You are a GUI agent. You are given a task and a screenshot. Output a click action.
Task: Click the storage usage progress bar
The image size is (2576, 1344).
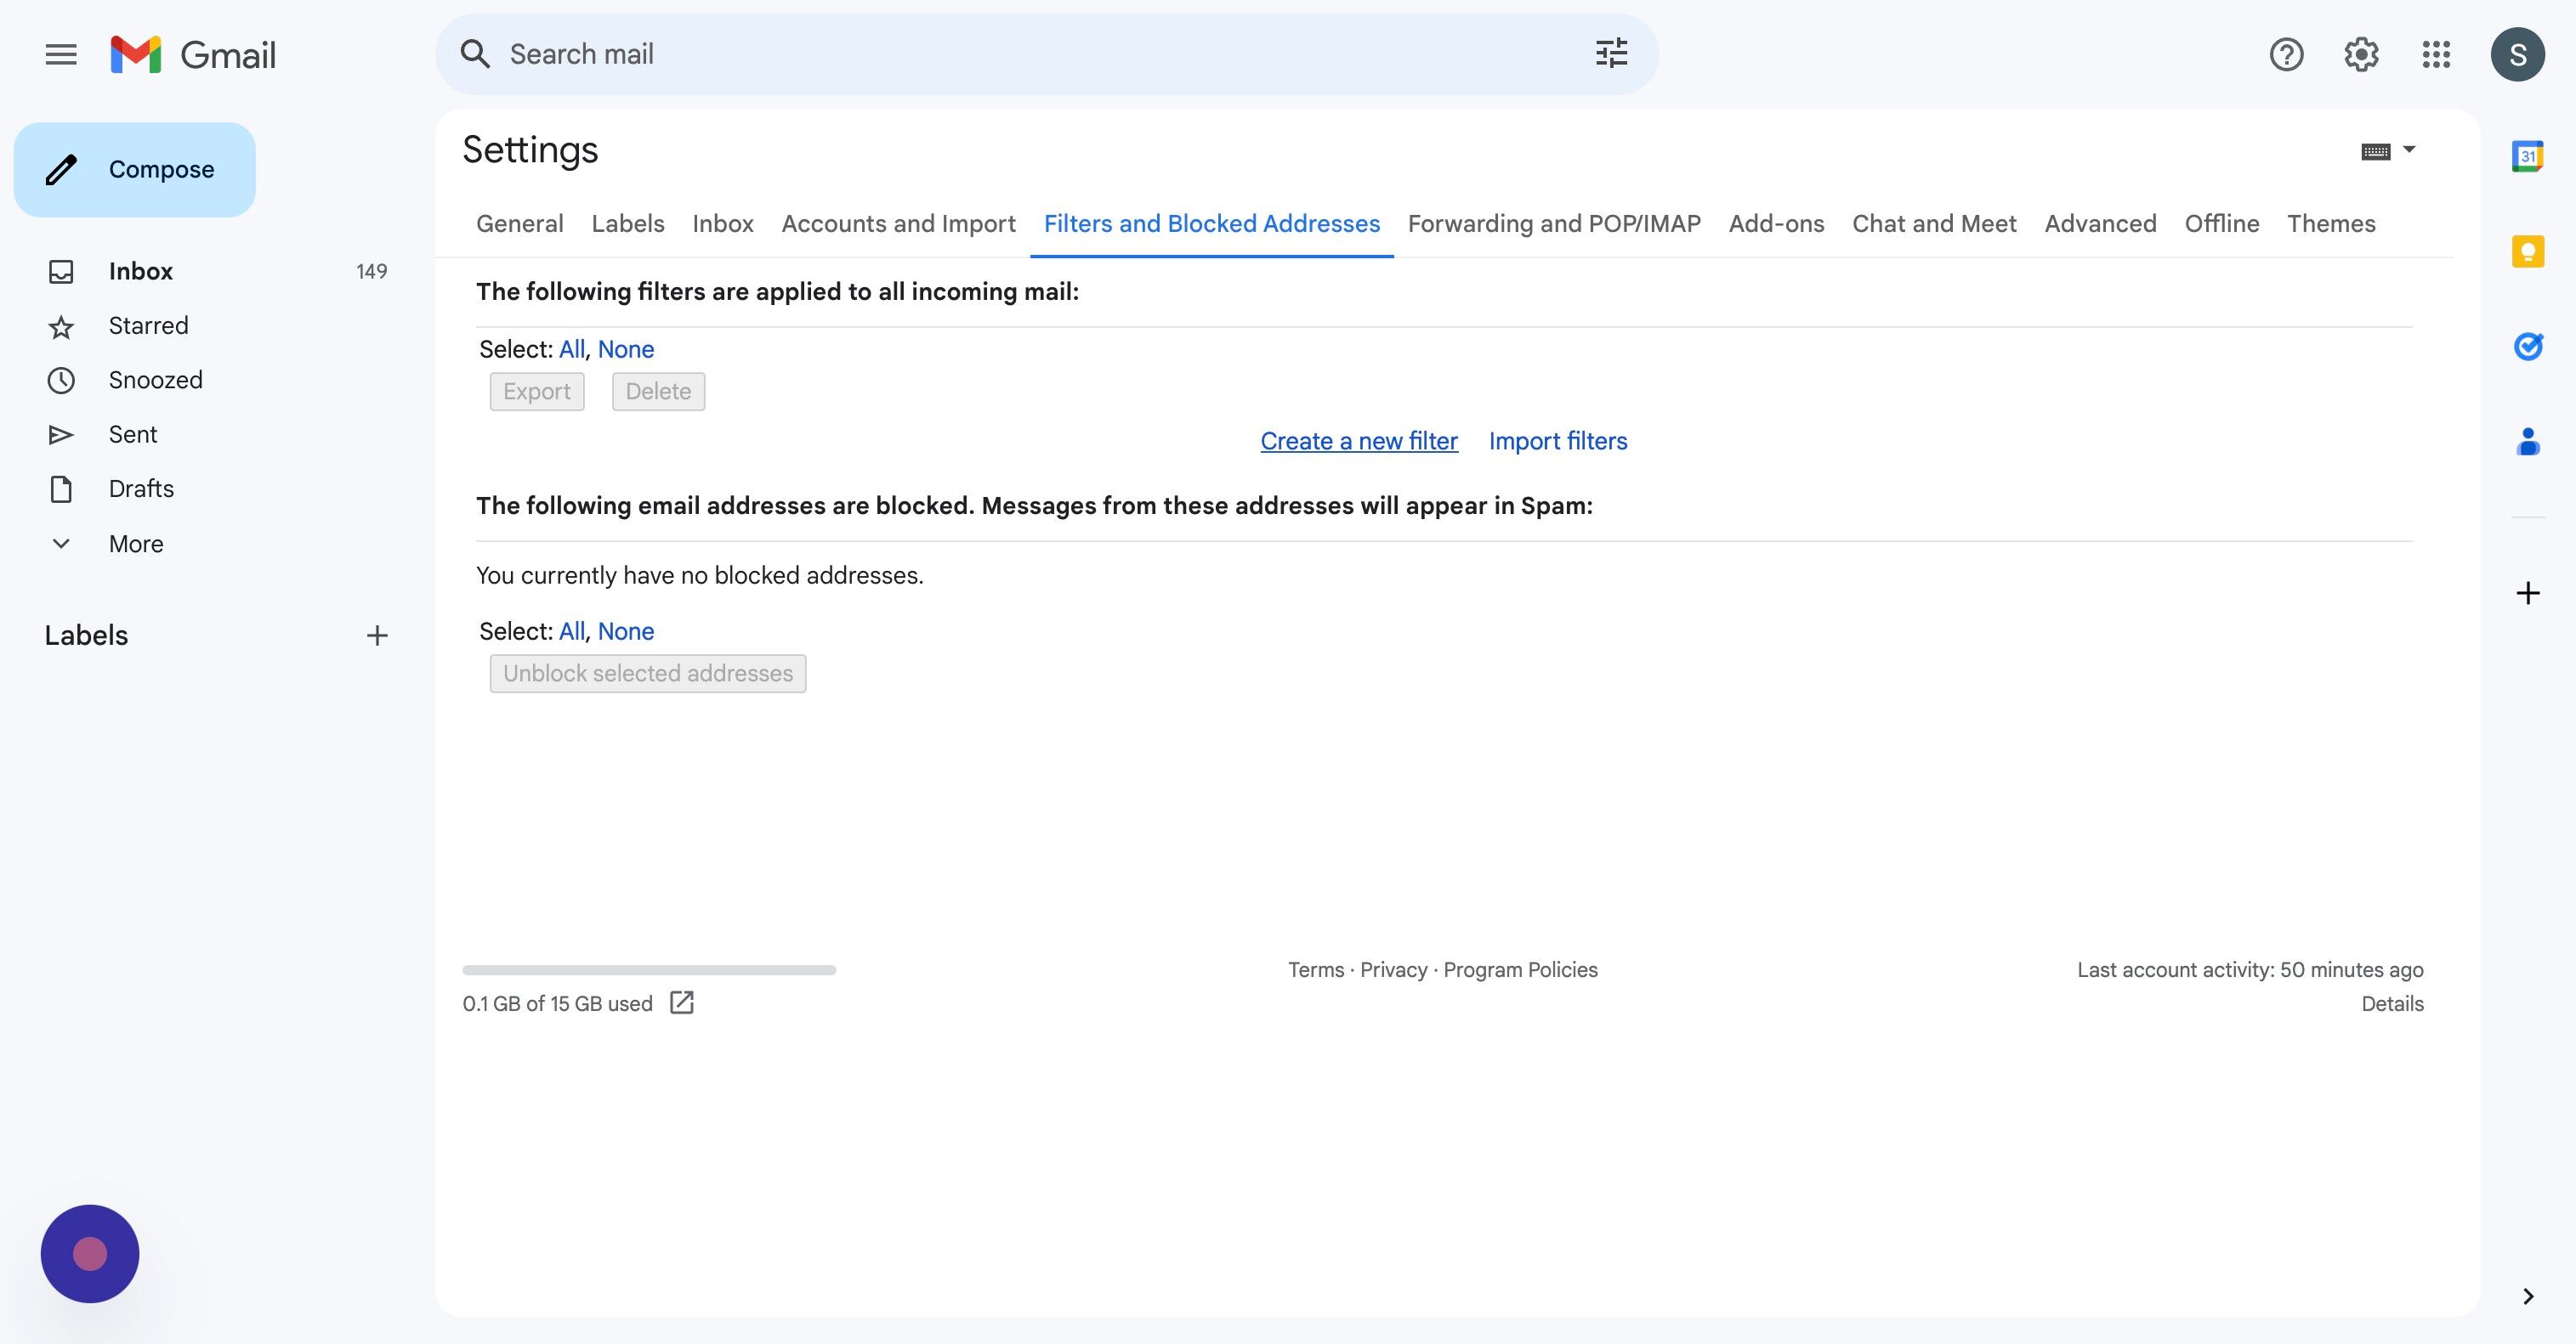(x=648, y=969)
